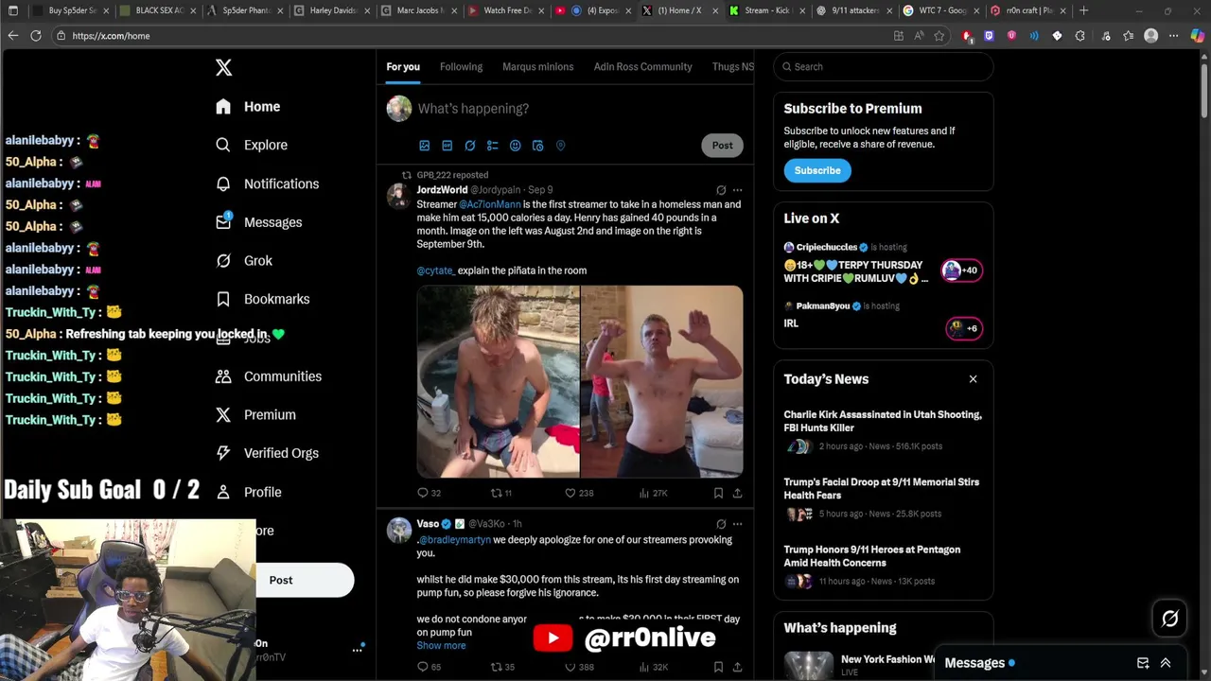
Task: Close the Today's News panel
Action: 973,379
